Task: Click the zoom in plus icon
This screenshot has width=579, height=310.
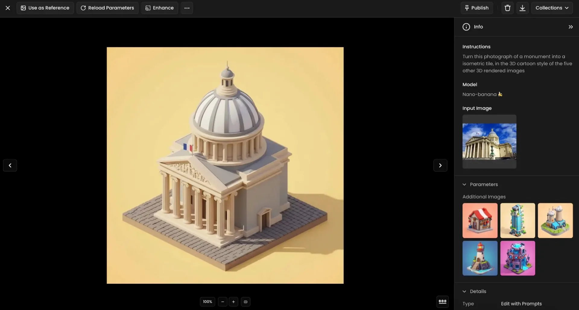Action: point(233,302)
